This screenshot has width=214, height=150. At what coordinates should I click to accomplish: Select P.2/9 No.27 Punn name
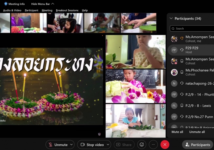[199, 117]
